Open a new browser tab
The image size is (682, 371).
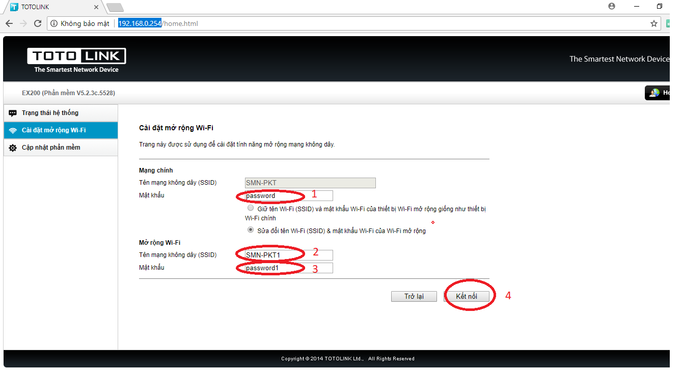pyautogui.click(x=115, y=7)
